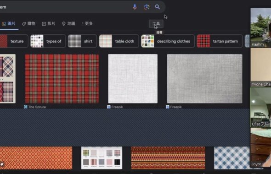Open the red tartan image result
The width and height of the screenshot is (271, 174).
point(62,79)
